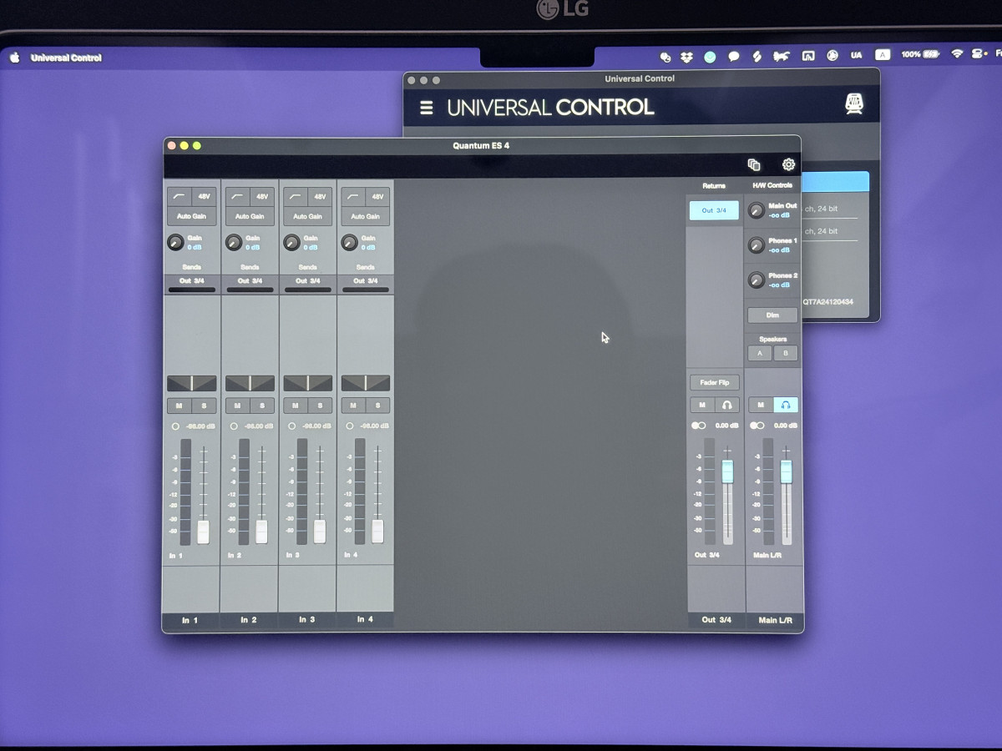Toggle headphone cue on Out 3/4

(727, 405)
